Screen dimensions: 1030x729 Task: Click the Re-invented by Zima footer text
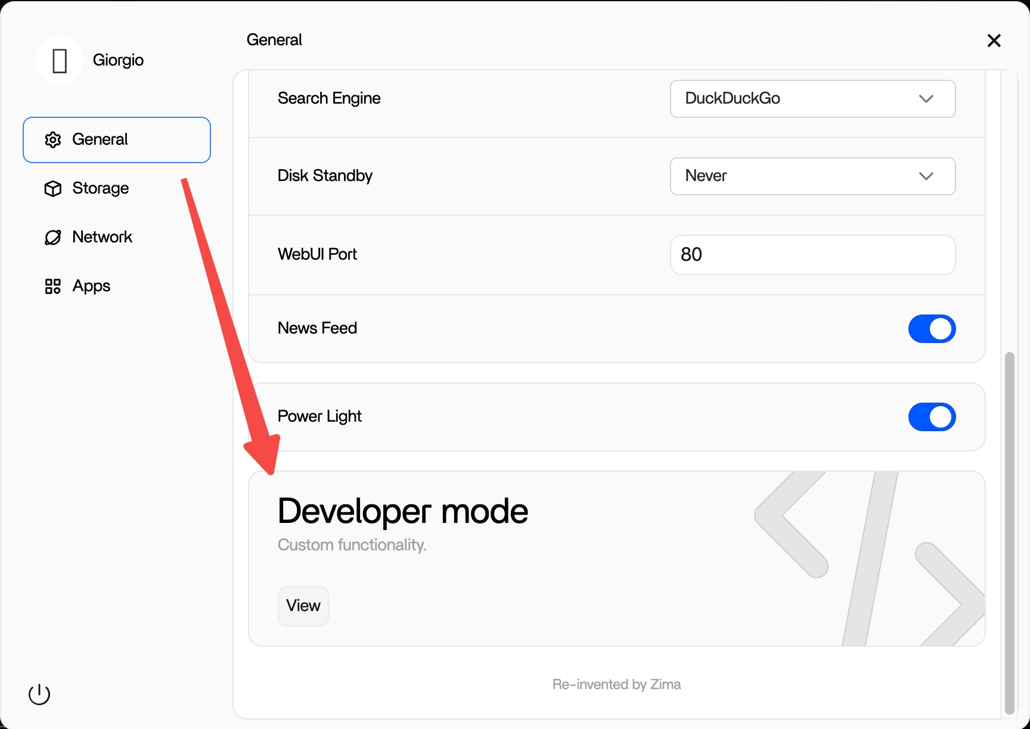[616, 684]
